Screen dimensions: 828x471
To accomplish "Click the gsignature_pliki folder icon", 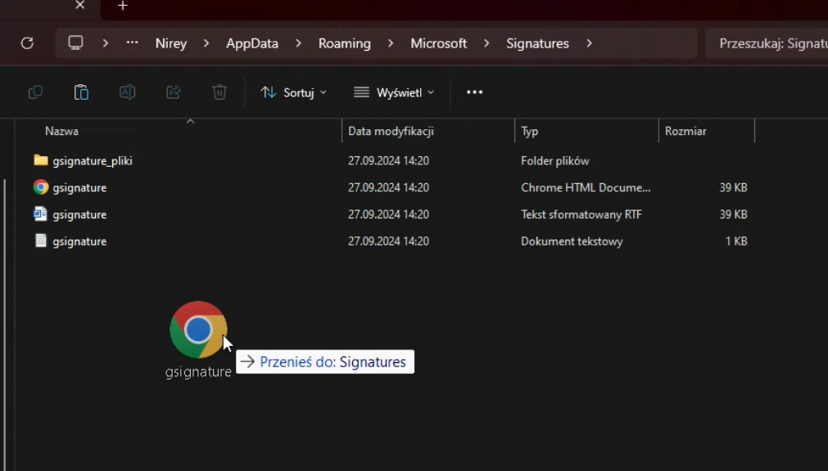I will click(41, 159).
